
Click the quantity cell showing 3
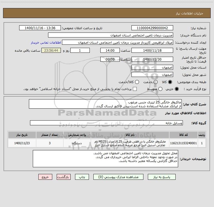click(50, 143)
